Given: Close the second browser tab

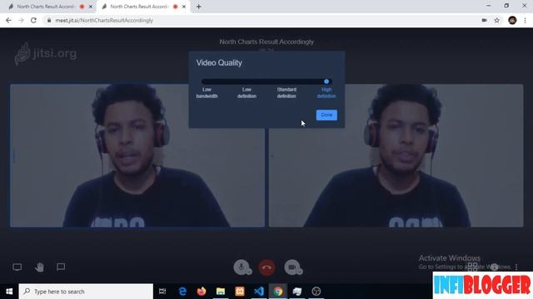Looking at the screenshot, I should [184, 7].
